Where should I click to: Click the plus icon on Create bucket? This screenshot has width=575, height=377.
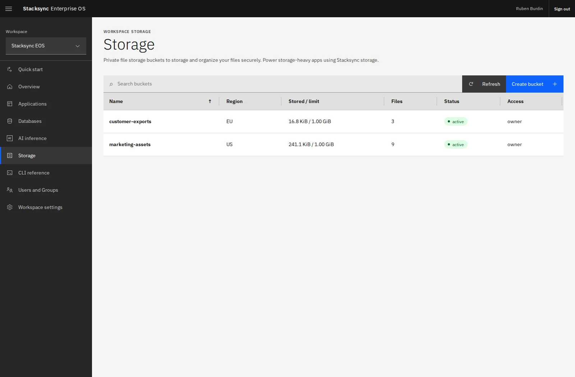point(555,84)
